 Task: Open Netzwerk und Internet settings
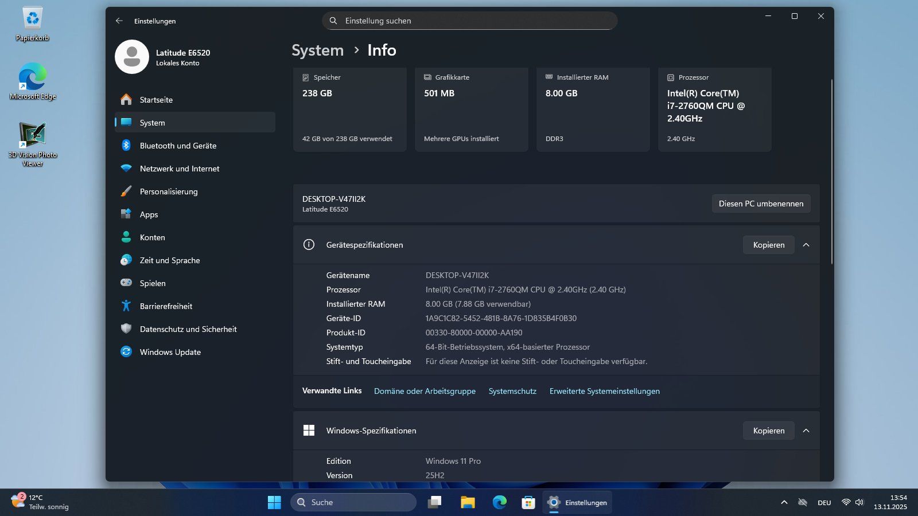pyautogui.click(x=195, y=169)
